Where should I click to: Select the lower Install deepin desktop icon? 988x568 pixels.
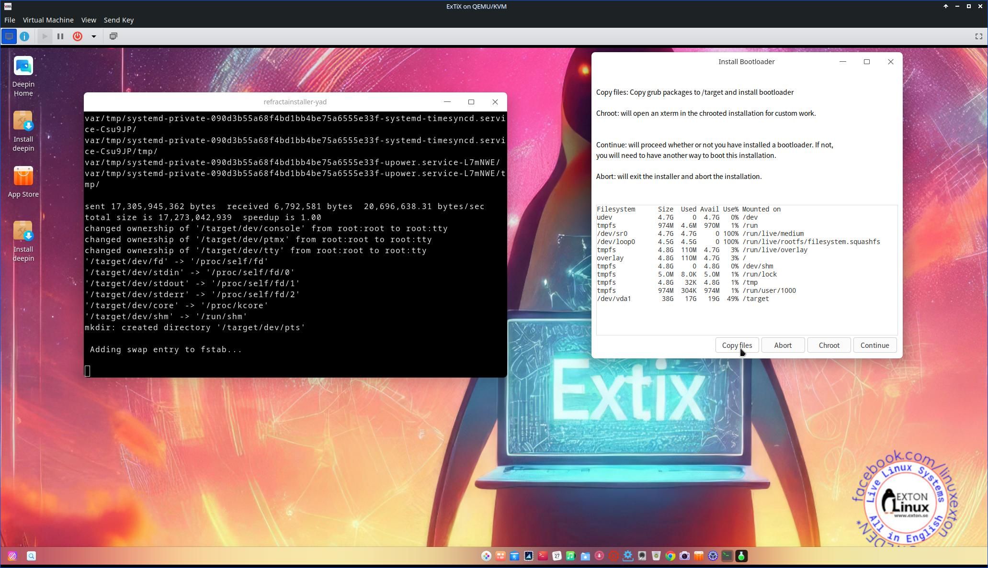click(23, 241)
